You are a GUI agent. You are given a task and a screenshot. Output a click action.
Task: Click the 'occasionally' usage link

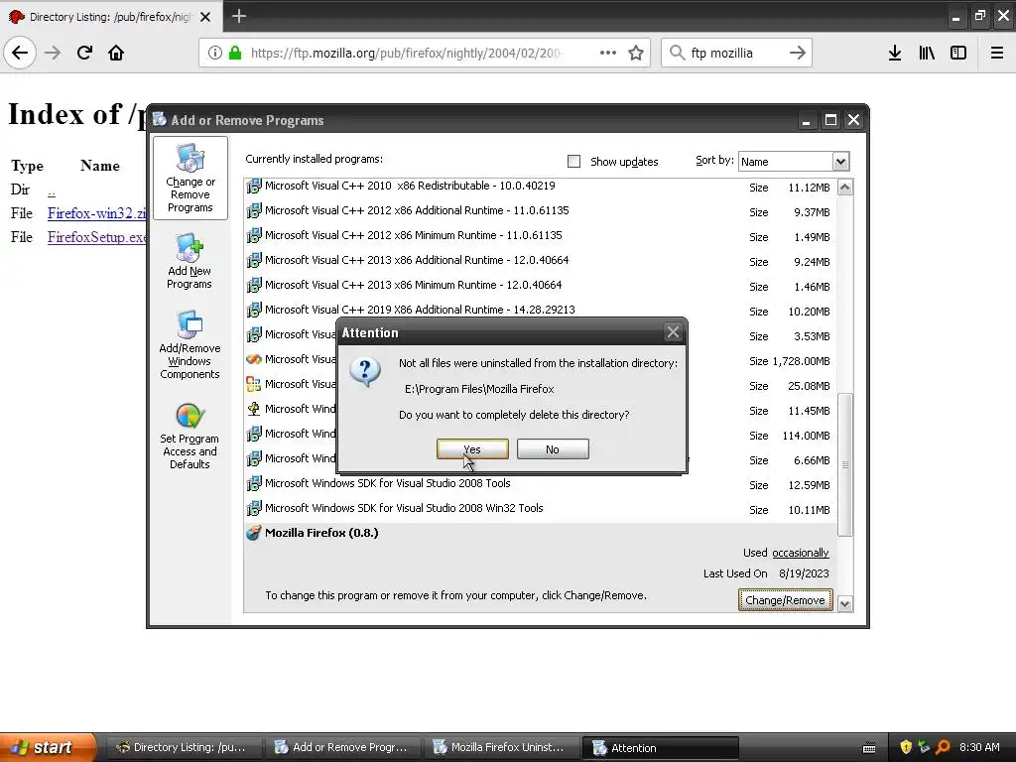point(801,553)
